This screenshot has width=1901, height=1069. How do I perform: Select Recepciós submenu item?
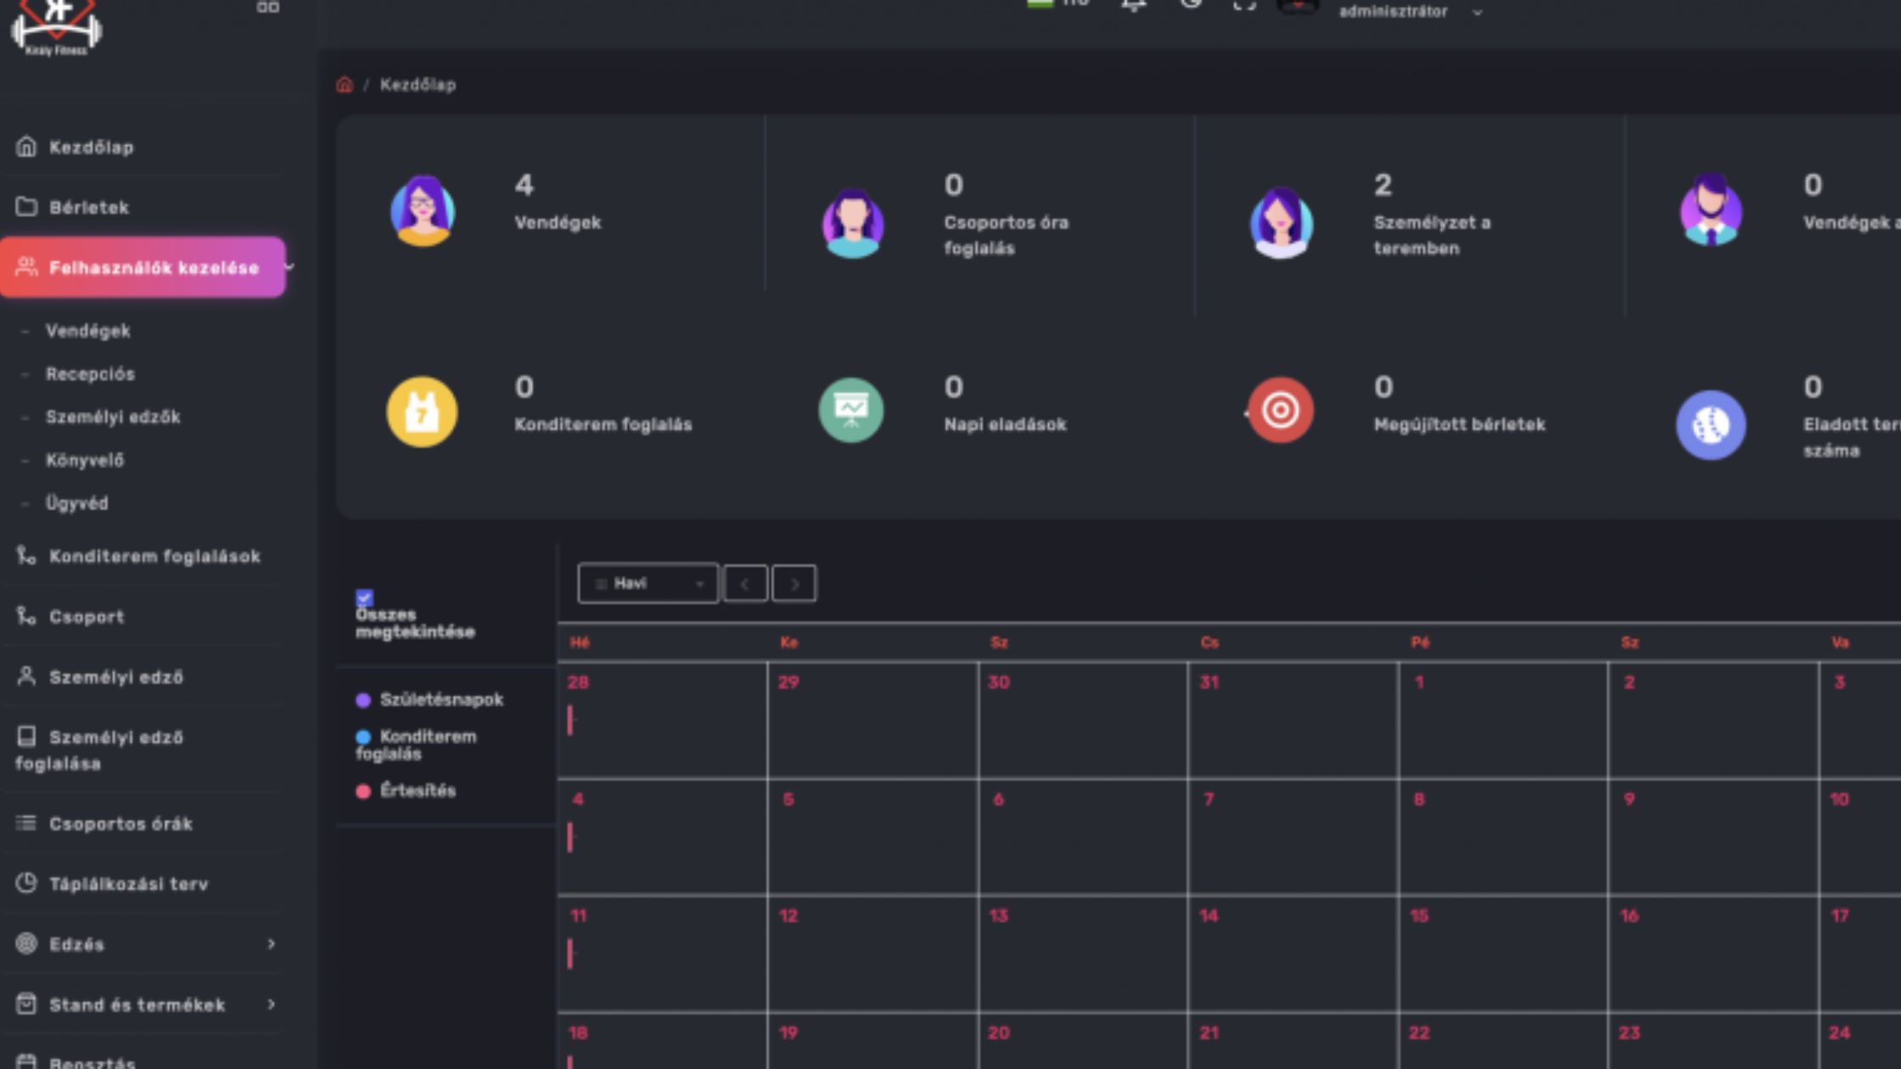click(x=90, y=374)
